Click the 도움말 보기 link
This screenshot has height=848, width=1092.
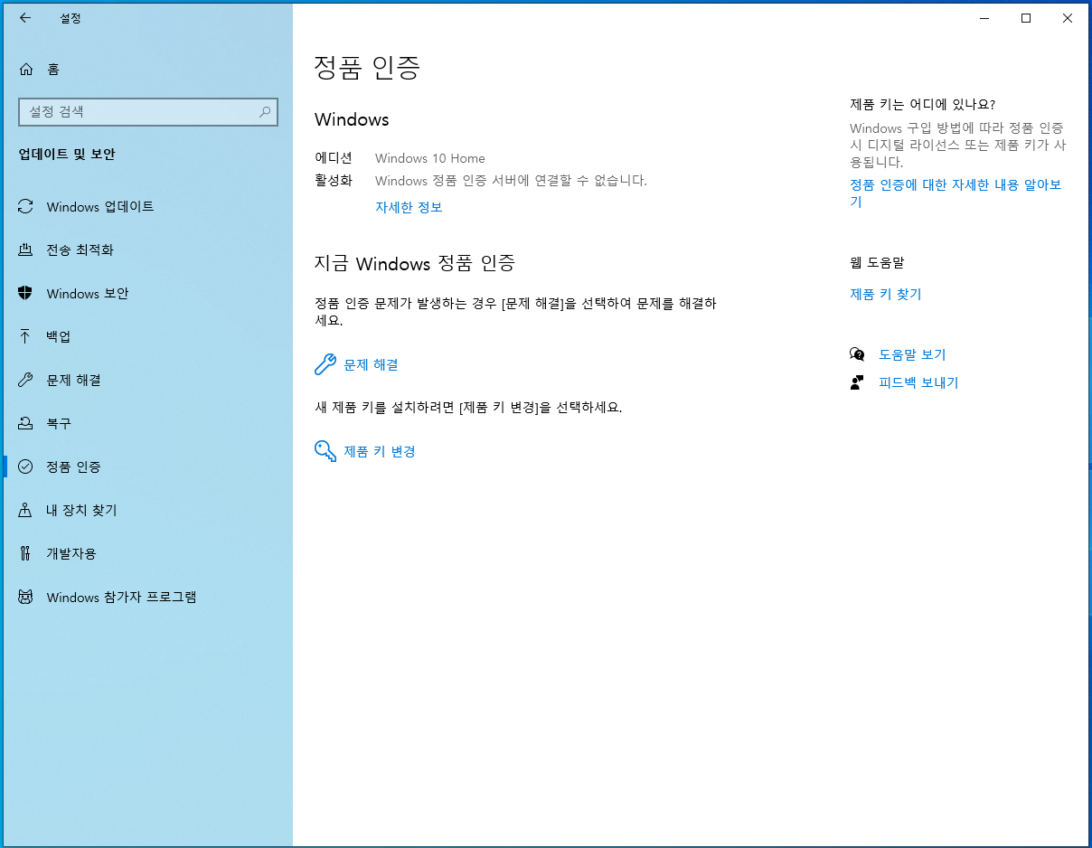coord(912,354)
